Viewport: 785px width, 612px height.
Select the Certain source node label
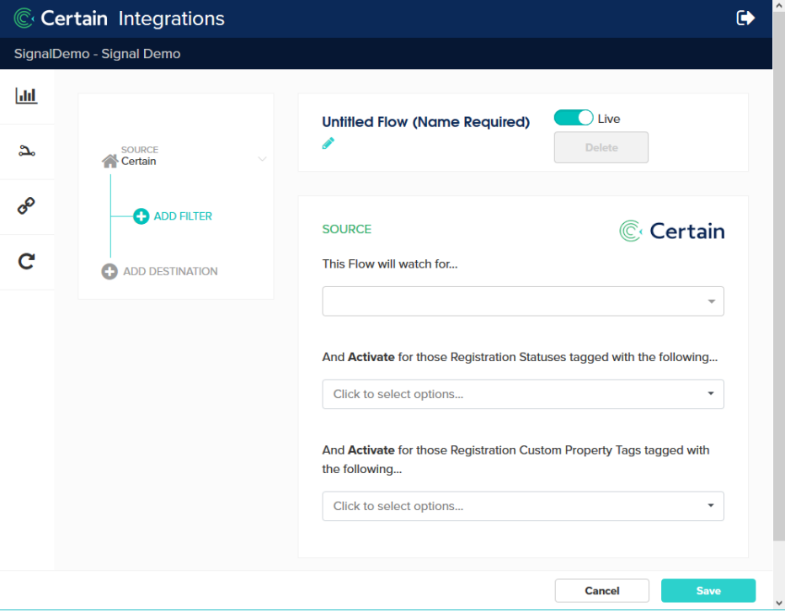pos(139,161)
